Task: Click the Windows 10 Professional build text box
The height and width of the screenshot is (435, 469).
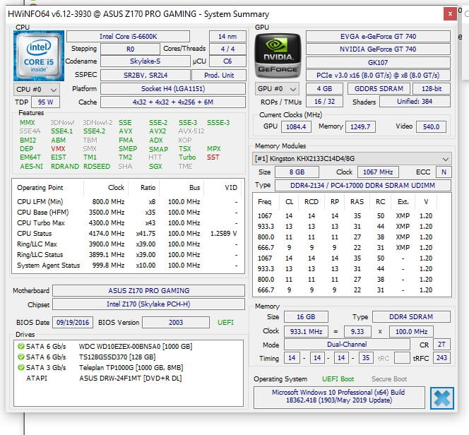Action: [x=338, y=398]
